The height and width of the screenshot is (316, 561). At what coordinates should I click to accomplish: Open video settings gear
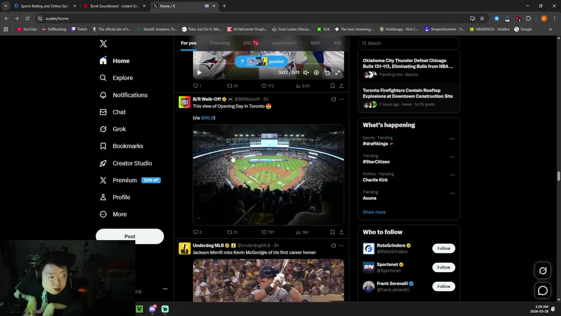[x=316, y=73]
